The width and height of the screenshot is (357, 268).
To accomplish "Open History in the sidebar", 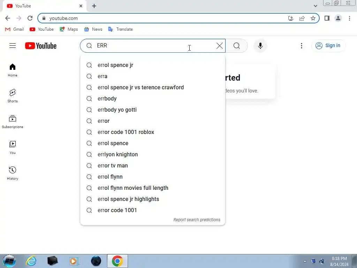I will (13, 173).
